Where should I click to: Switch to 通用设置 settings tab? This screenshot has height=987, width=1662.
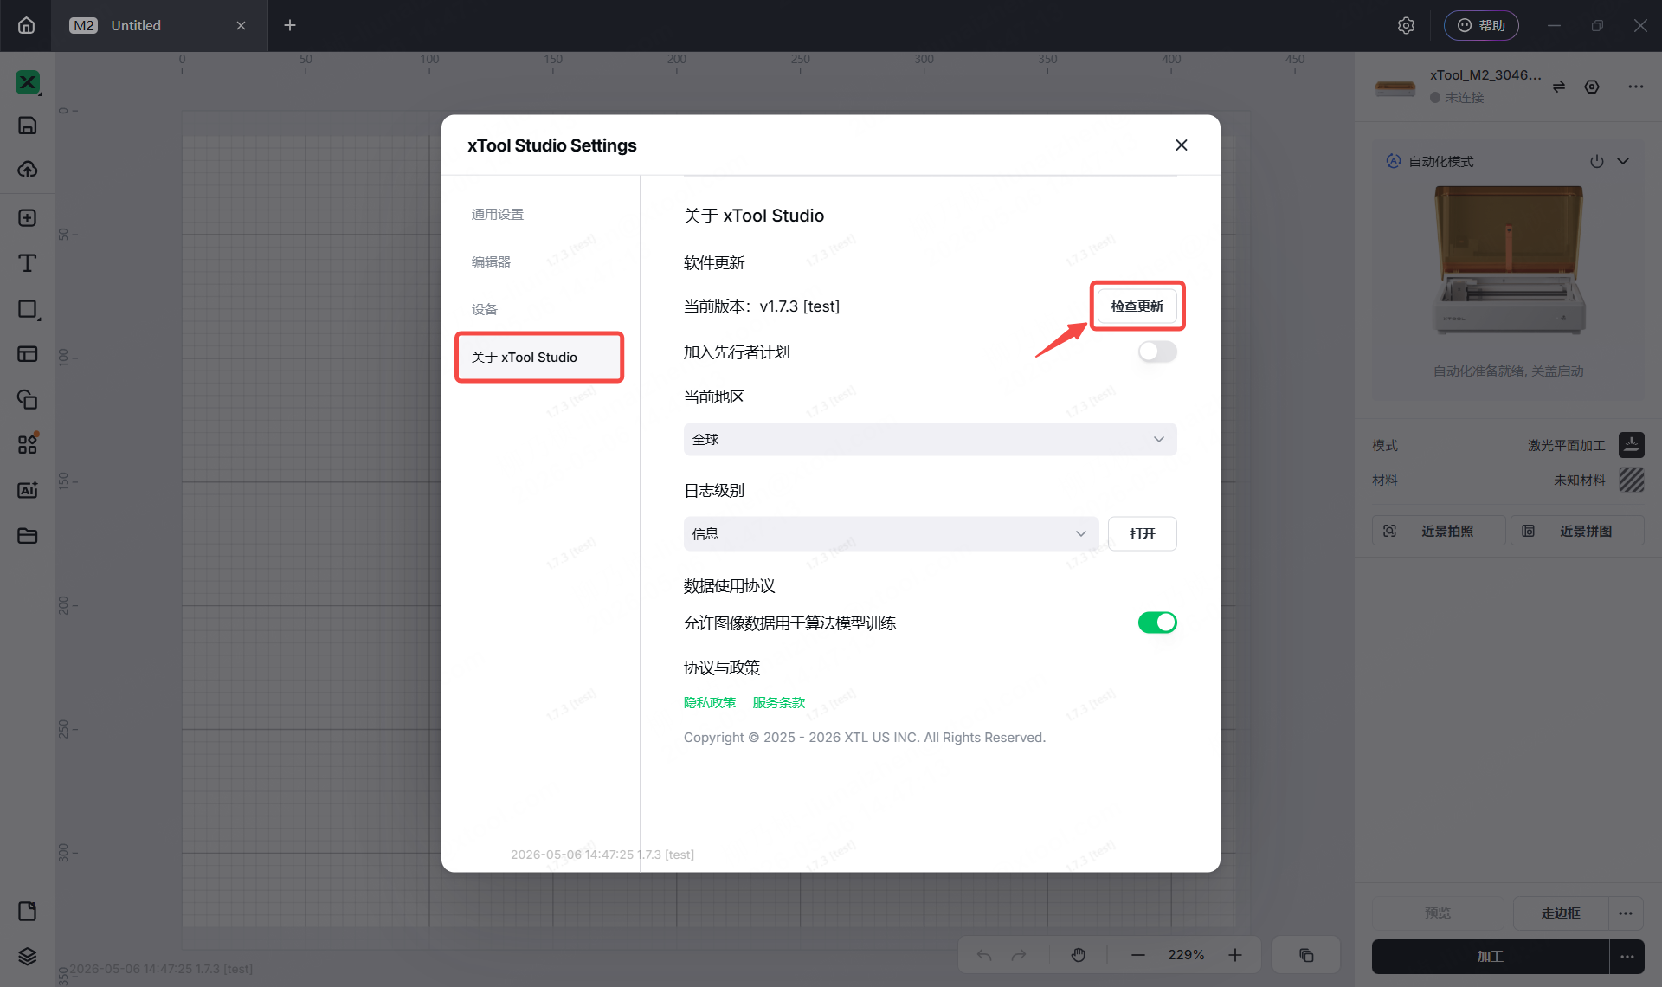(x=498, y=215)
